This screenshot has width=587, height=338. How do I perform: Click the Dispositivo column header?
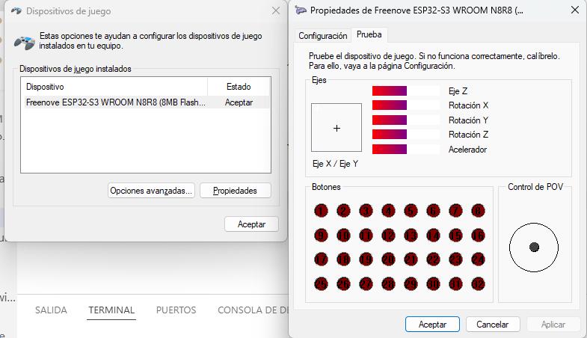pyautogui.click(x=114, y=87)
